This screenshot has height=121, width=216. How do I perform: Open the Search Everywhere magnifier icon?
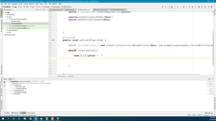[x=209, y=7]
